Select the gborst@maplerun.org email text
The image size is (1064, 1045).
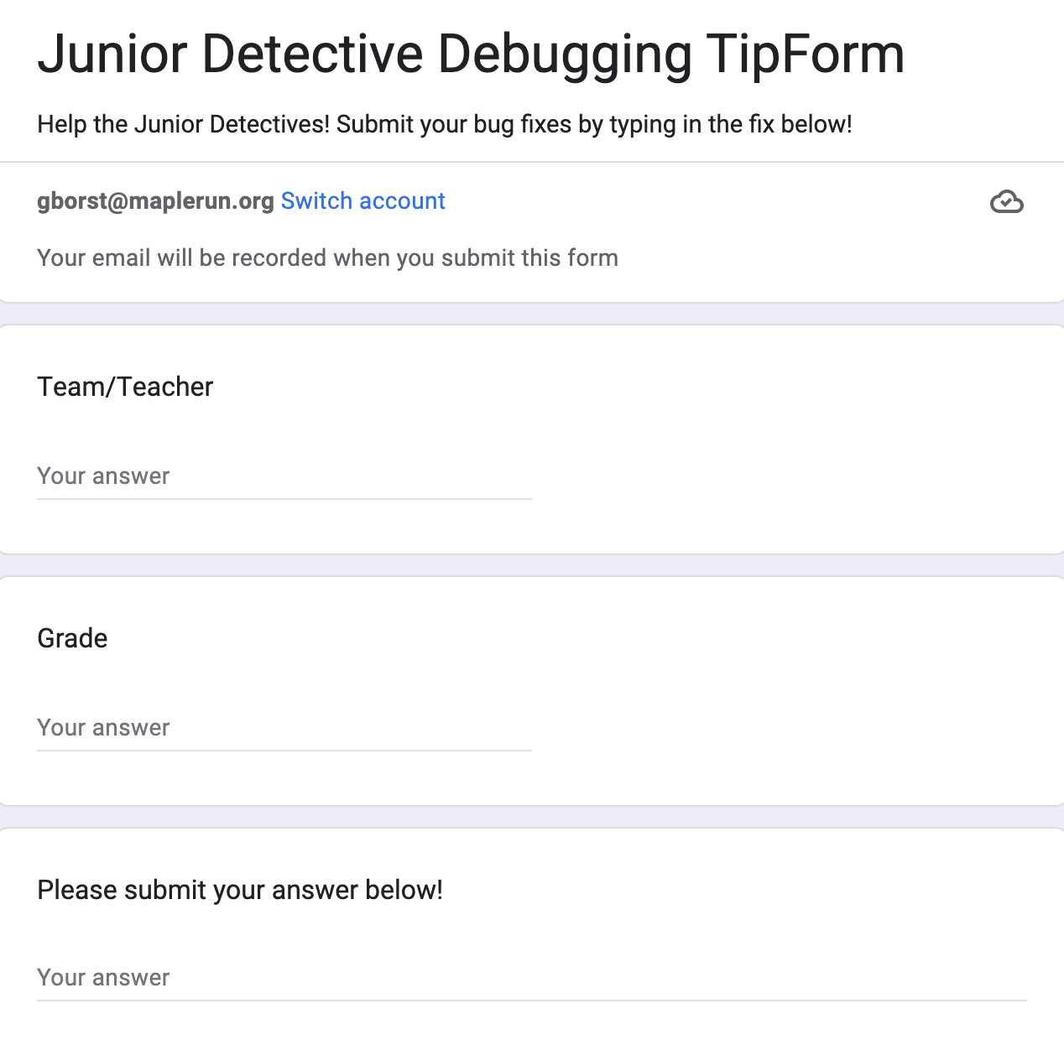tap(155, 201)
